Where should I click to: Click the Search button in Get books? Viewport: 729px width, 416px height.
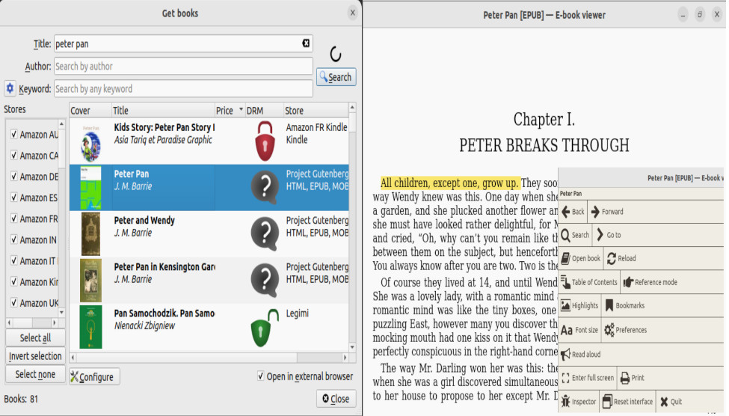pyautogui.click(x=336, y=77)
